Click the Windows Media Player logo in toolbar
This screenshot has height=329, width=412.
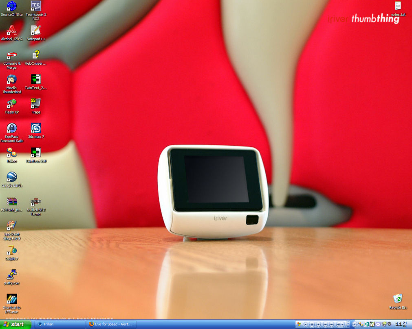click(299, 324)
